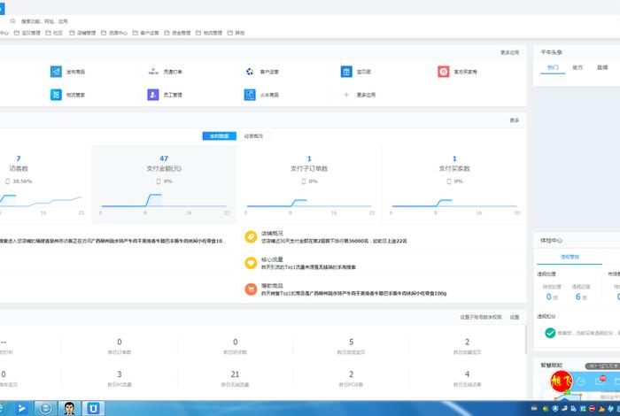Click the yellow 核心流量 heart icon

point(251,263)
